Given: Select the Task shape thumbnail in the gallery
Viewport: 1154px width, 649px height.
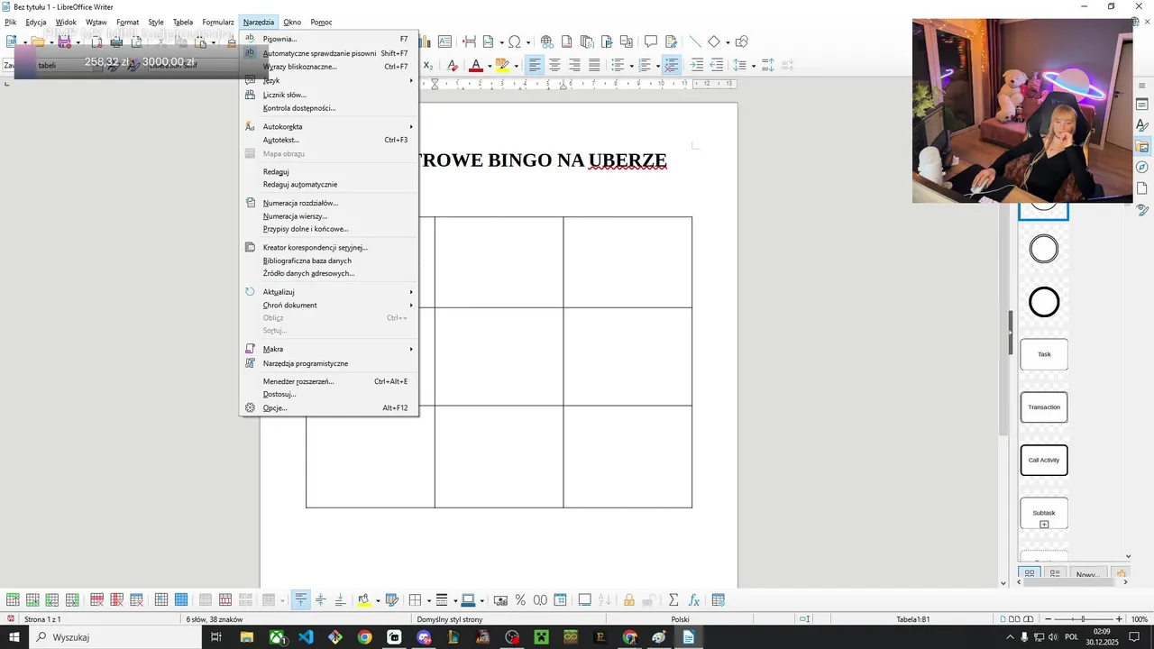Looking at the screenshot, I should click(1044, 354).
